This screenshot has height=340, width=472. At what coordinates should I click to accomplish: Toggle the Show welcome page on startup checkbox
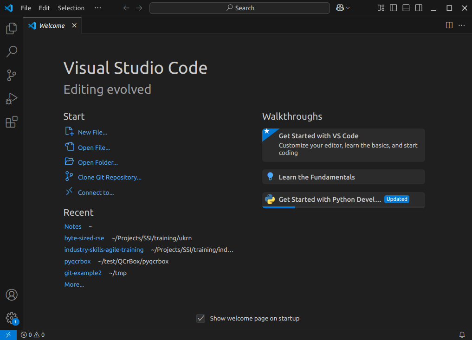tap(200, 318)
